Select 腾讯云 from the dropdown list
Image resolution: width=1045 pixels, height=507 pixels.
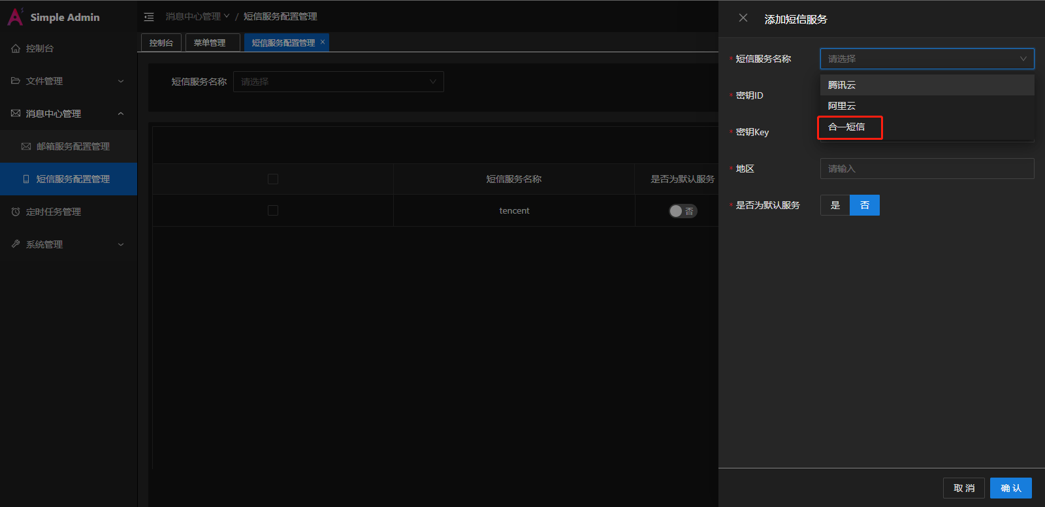pos(927,85)
